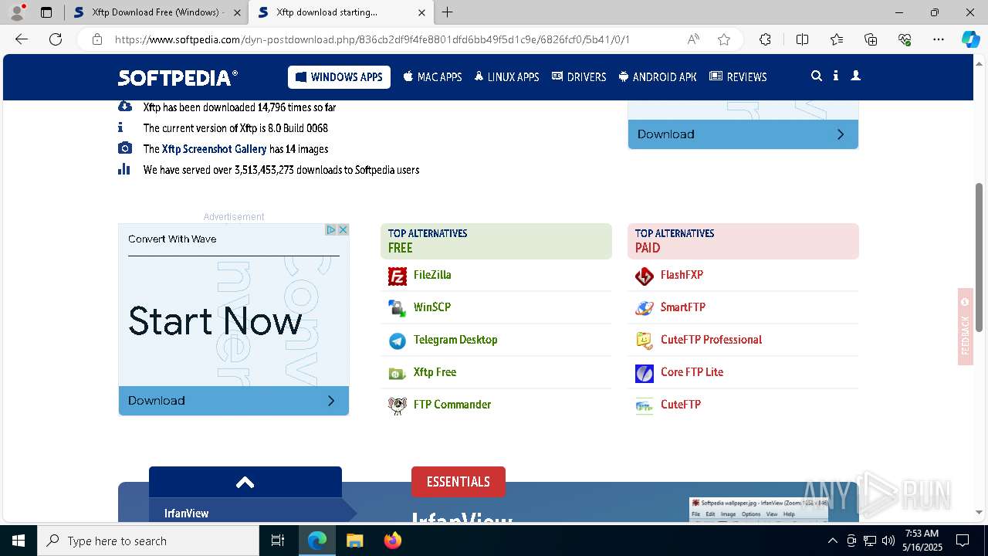988x556 pixels.
Task: Select LINUX APPS in Softpedia menu
Action: [x=507, y=77]
